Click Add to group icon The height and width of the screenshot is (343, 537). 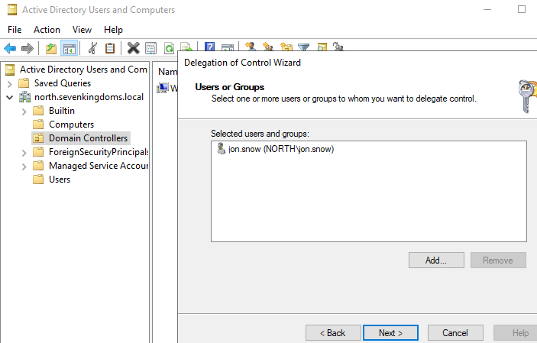338,47
